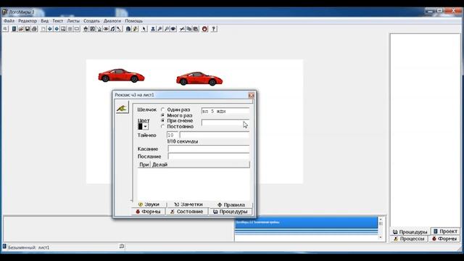Image resolution: width=464 pixels, height=261 pixels.
Task: Open the Файл menu
Action: point(9,21)
